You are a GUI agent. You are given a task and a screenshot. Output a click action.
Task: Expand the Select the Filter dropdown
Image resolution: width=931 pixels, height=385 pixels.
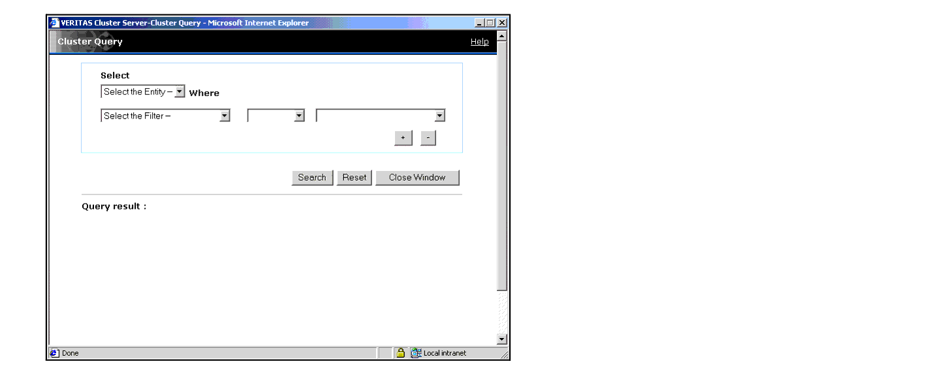click(x=225, y=116)
